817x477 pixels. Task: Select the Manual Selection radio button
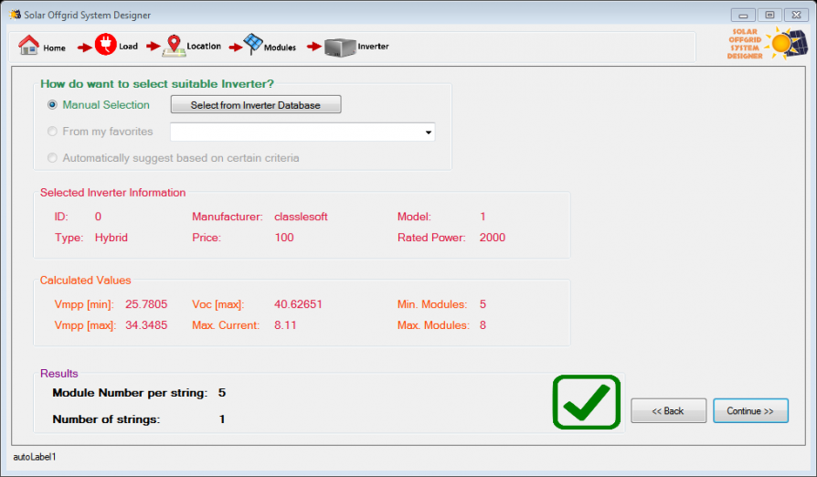[52, 105]
